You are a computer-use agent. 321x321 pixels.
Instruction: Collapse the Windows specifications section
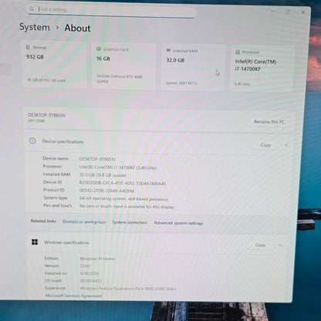pyautogui.click(x=280, y=245)
